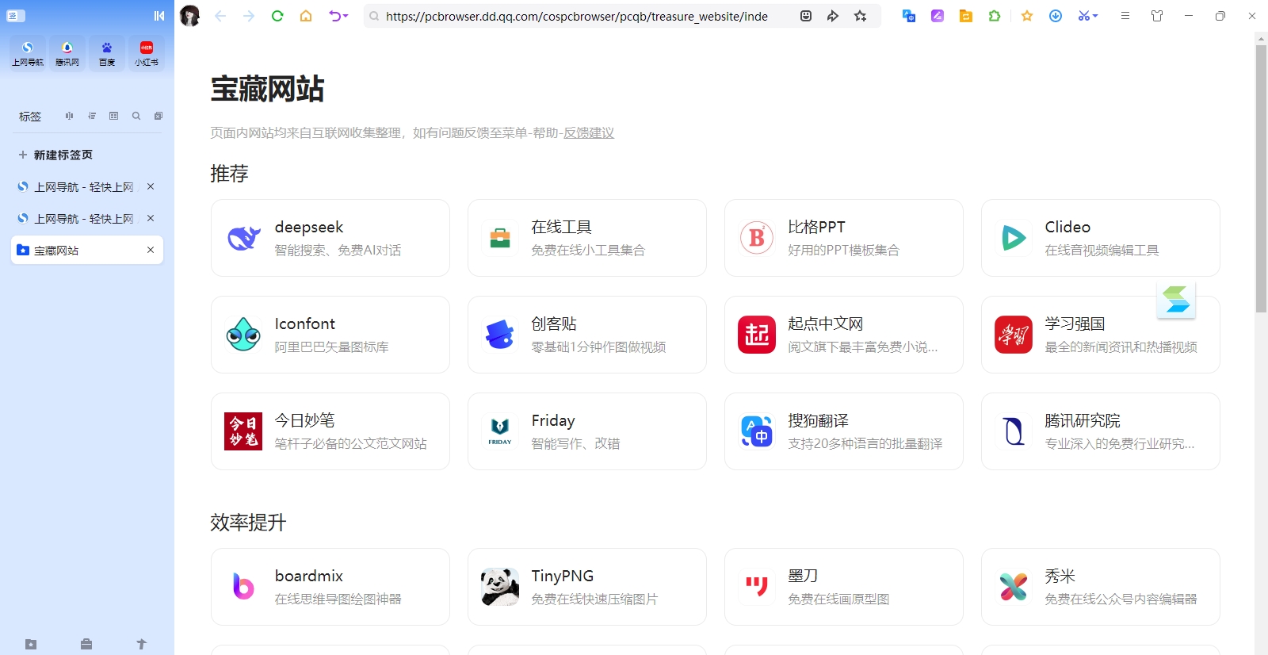The width and height of the screenshot is (1268, 655).
Task: Click the 反馈建议 feedback link
Action: coord(589,133)
